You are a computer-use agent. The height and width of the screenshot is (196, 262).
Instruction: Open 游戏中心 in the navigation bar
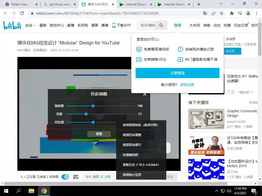coord(57,25)
